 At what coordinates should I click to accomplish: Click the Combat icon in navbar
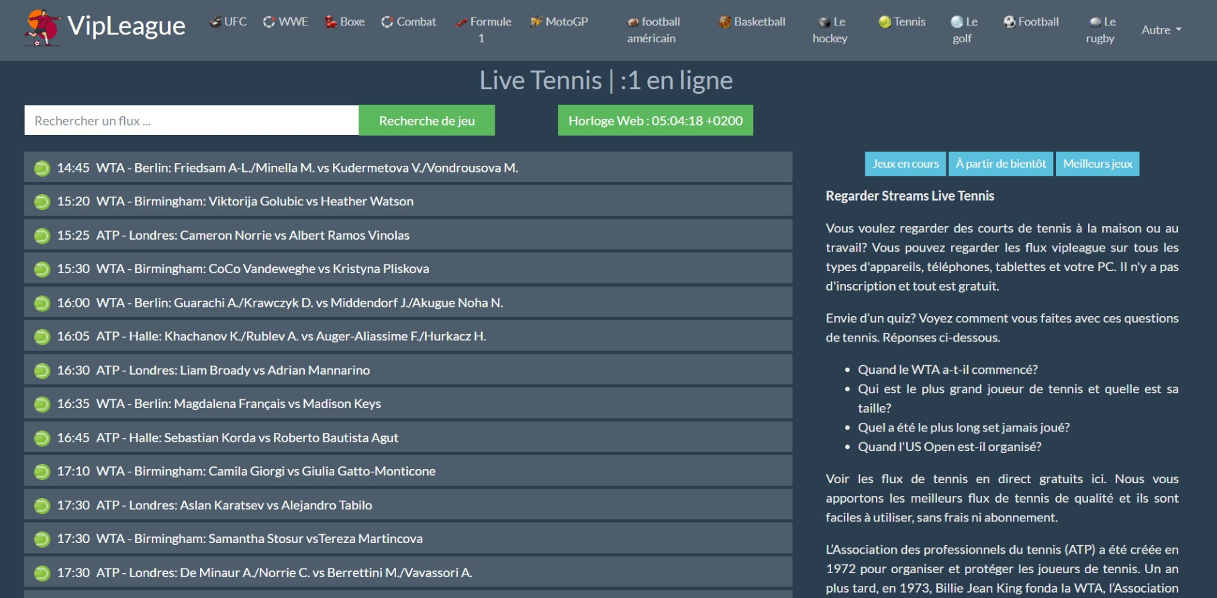tap(387, 21)
